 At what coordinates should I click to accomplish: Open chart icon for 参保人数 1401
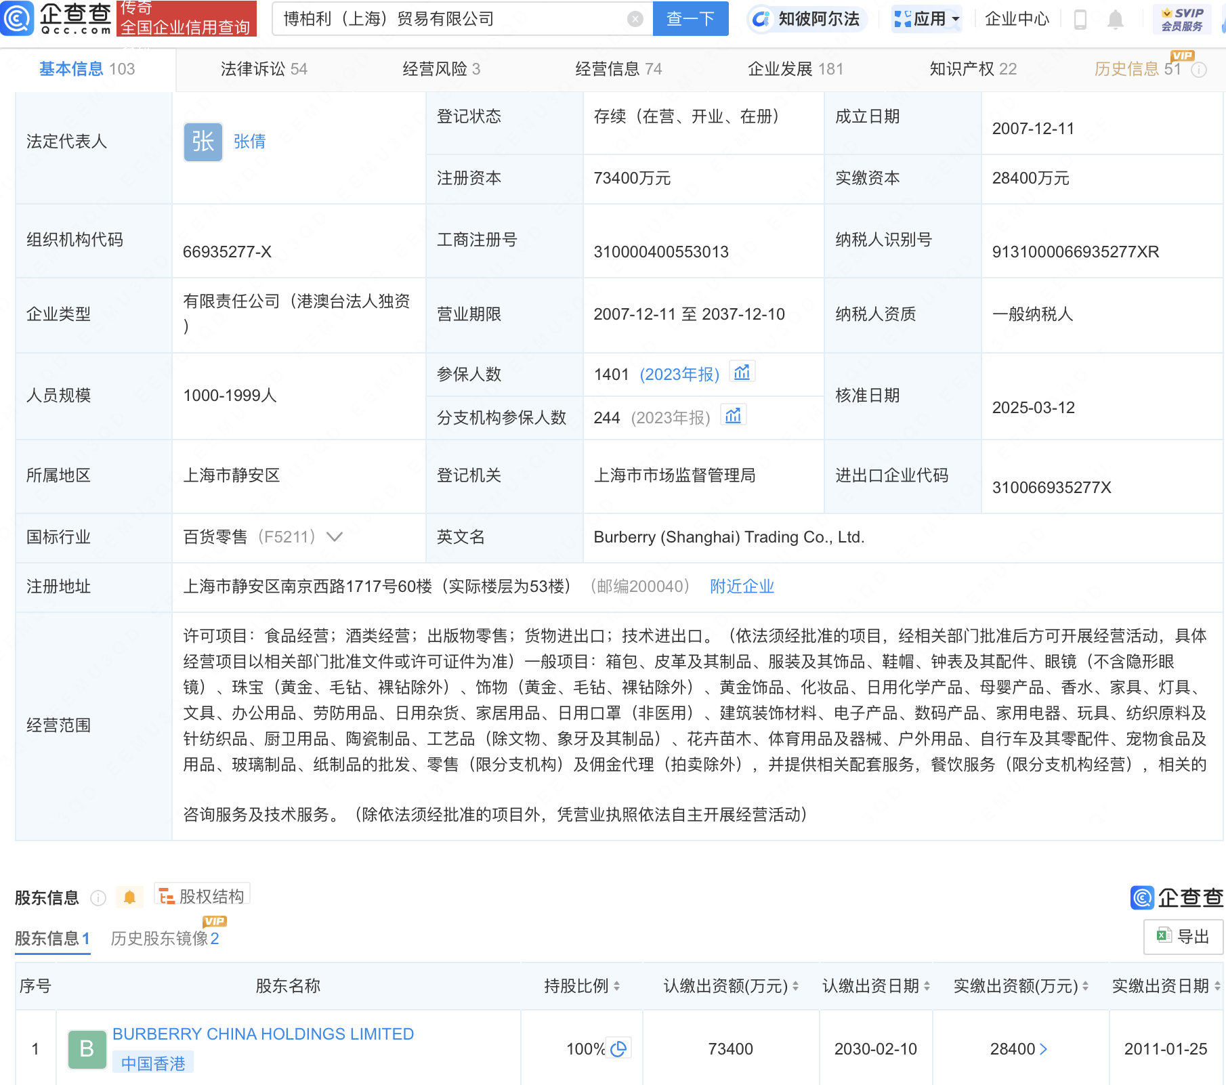pos(742,373)
